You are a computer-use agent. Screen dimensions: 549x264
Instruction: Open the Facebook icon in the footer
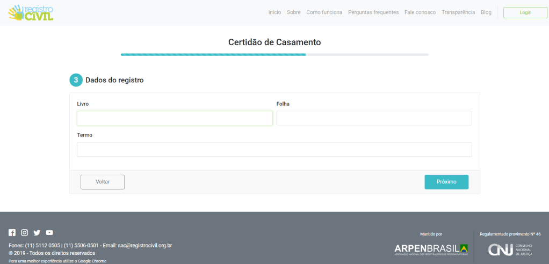pos(12,232)
